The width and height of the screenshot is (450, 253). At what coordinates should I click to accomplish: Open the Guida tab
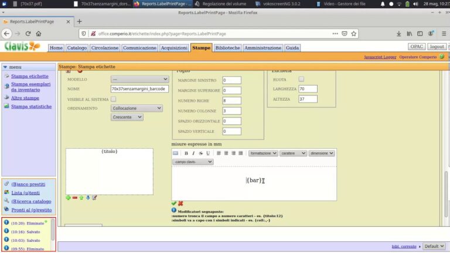coord(292,48)
